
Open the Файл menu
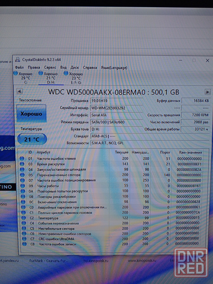(x=19, y=67)
